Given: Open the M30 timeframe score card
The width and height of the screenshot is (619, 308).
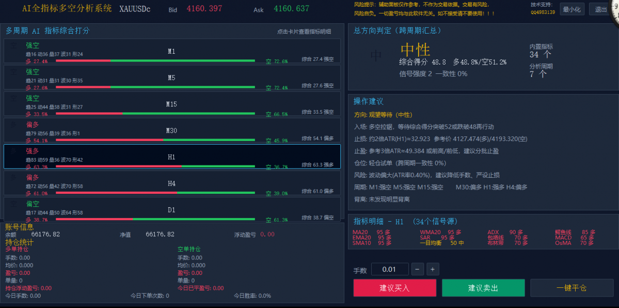Looking at the screenshot, I should click(172, 130).
